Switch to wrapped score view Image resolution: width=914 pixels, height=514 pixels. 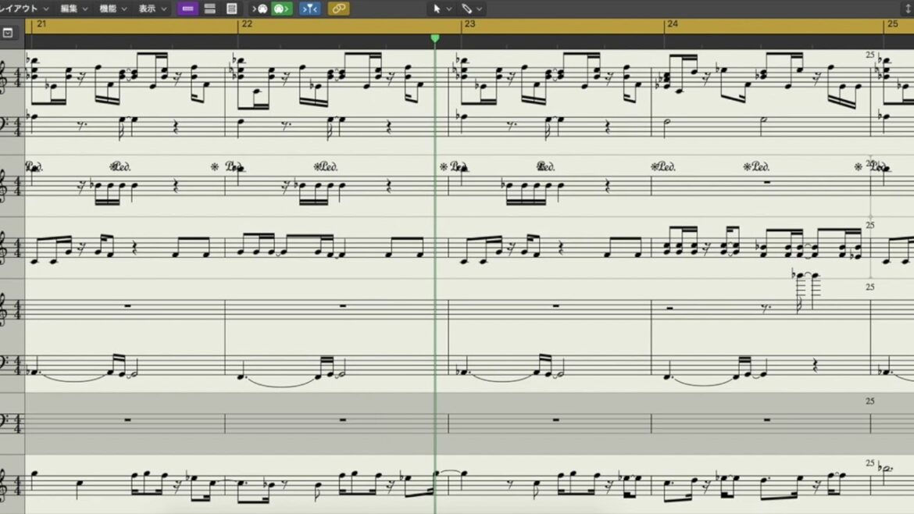click(x=210, y=9)
